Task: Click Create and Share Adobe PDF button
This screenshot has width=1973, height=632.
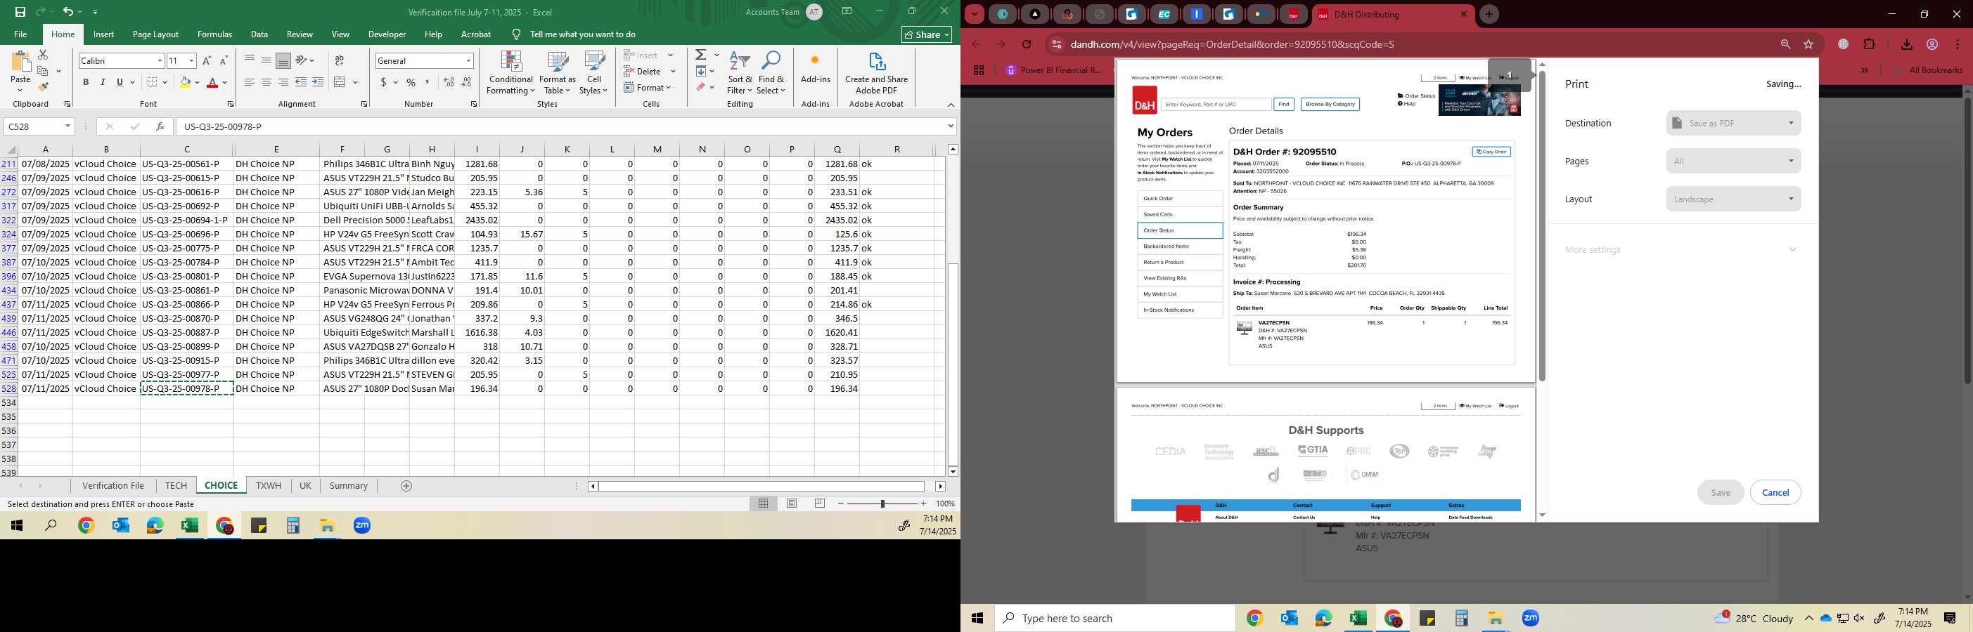Action: tap(876, 73)
